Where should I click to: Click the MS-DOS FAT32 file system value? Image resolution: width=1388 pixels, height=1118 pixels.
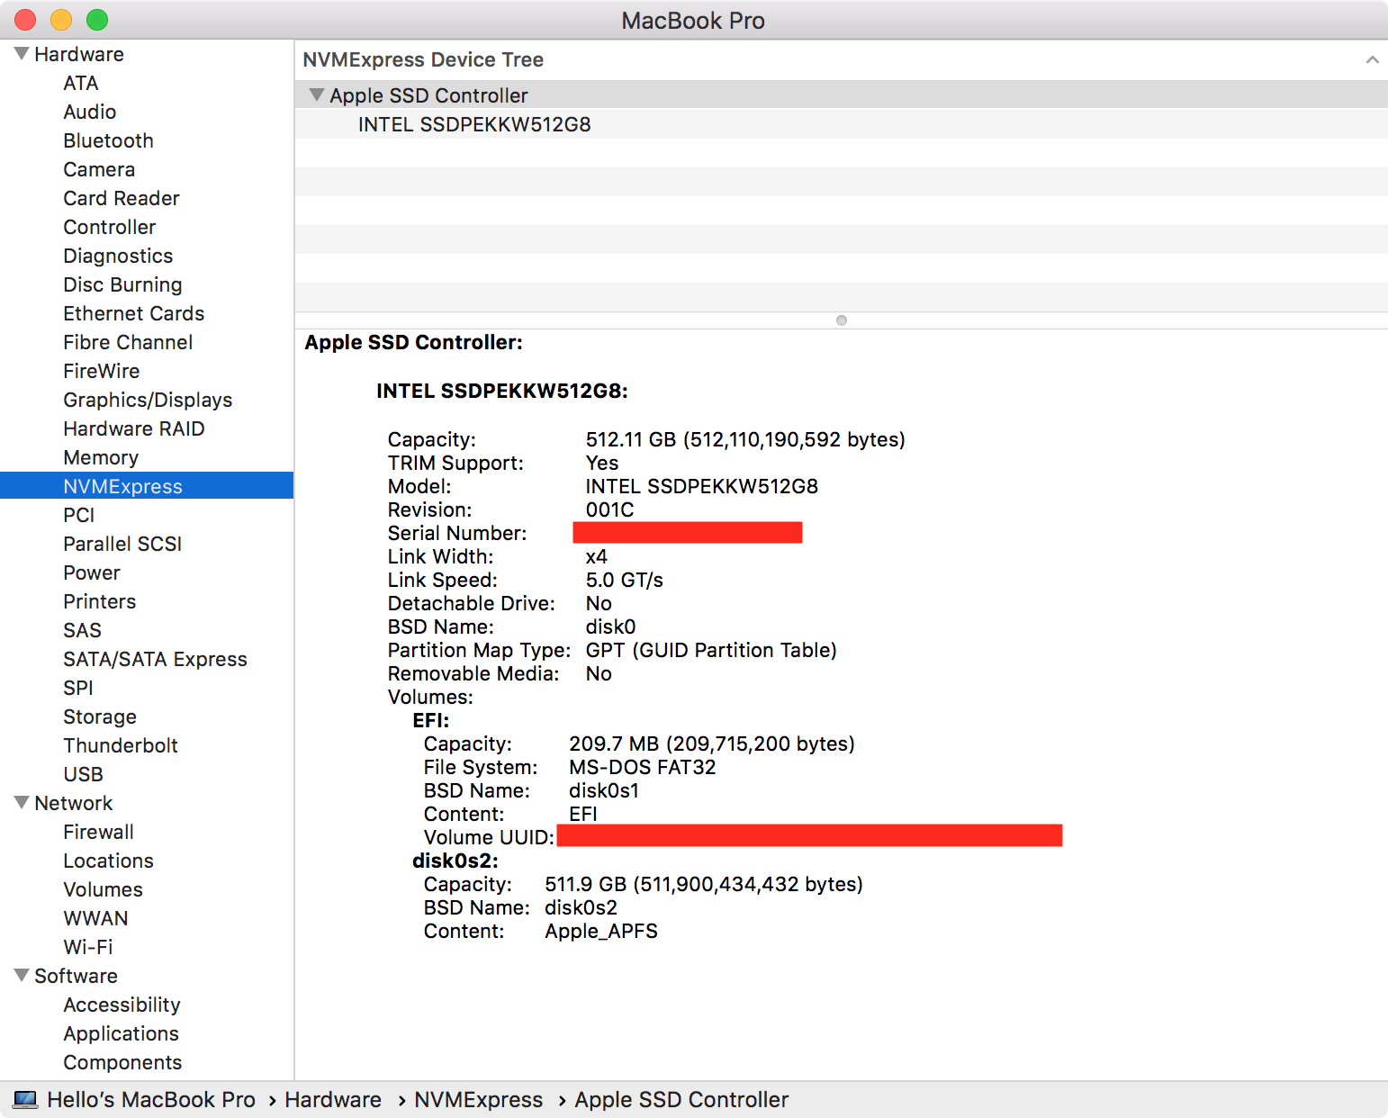pyautogui.click(x=643, y=767)
